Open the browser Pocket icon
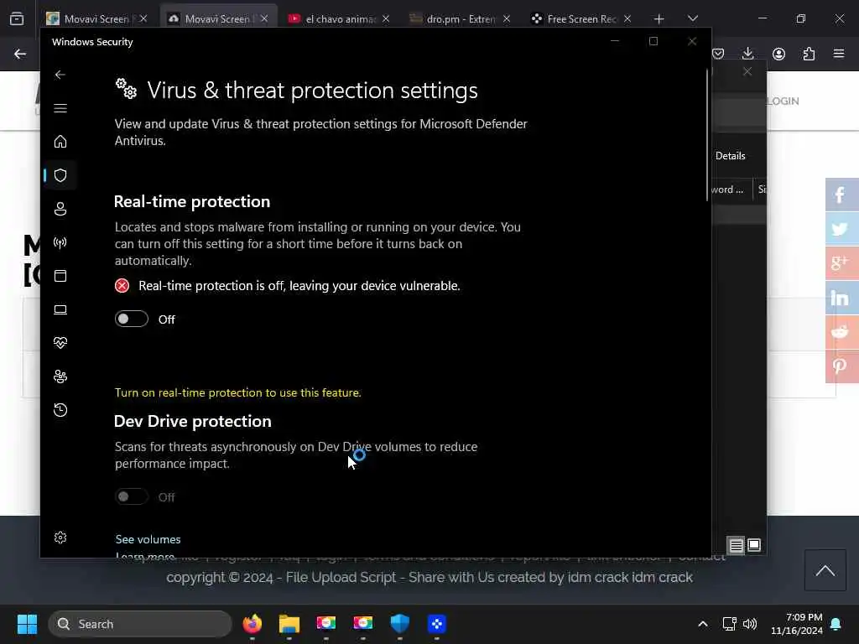 (x=718, y=54)
